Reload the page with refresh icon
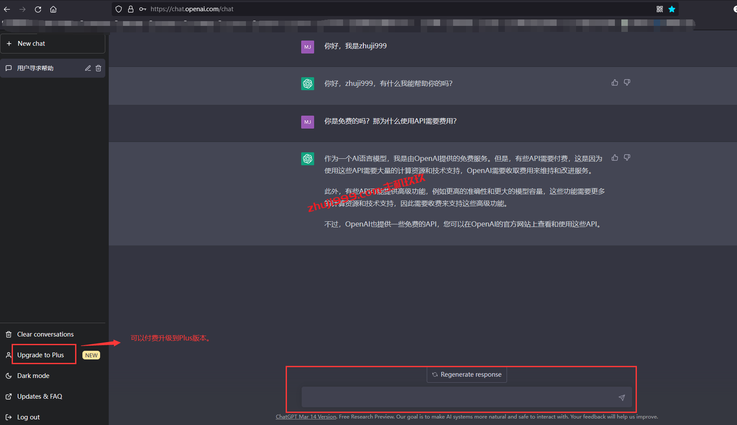This screenshot has width=737, height=425. click(x=38, y=9)
